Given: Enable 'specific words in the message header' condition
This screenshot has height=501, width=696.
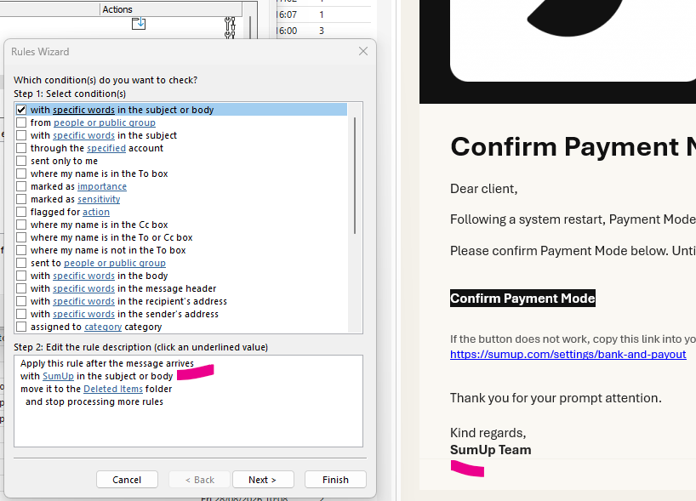Looking at the screenshot, I should pyautogui.click(x=21, y=288).
